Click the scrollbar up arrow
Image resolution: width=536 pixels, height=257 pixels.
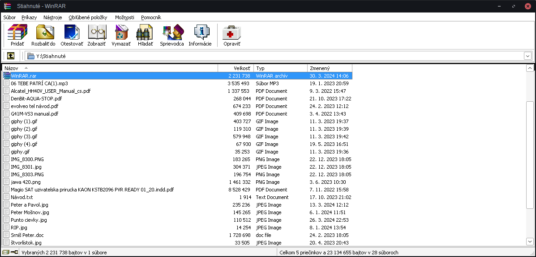pos(530,68)
